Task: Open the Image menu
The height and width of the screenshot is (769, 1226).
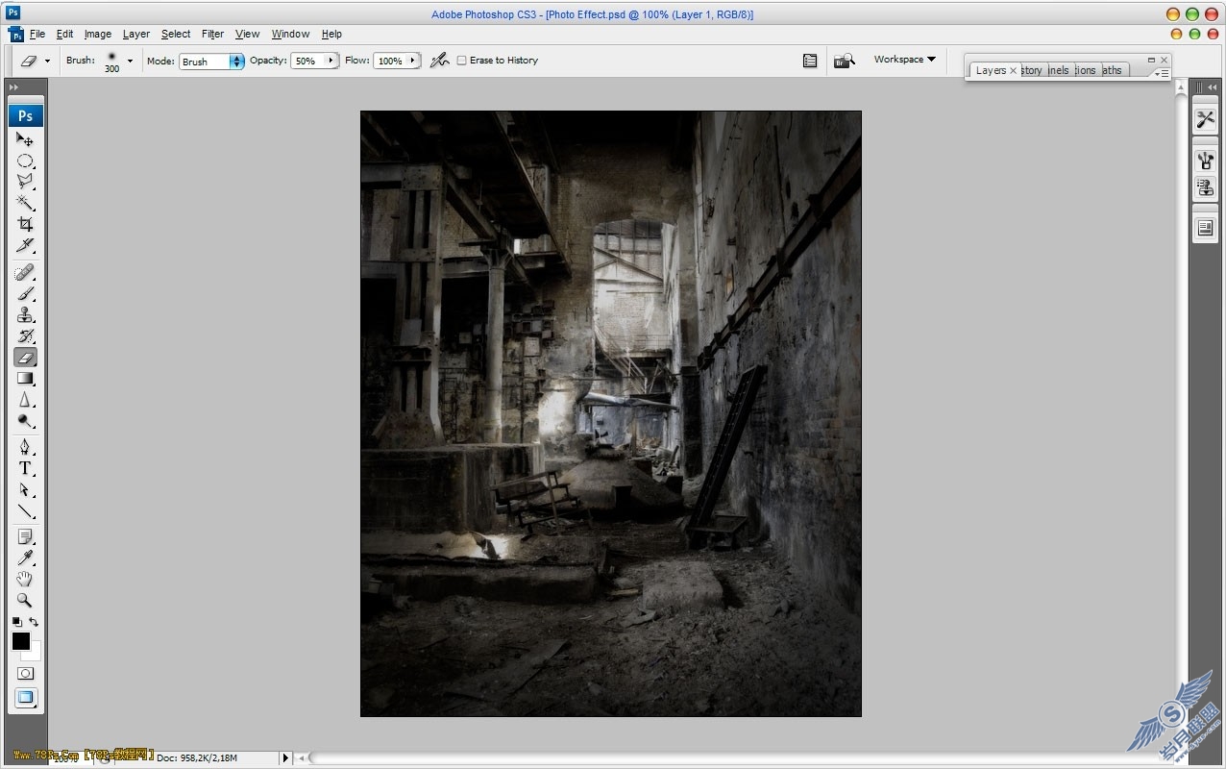Action: [x=97, y=34]
